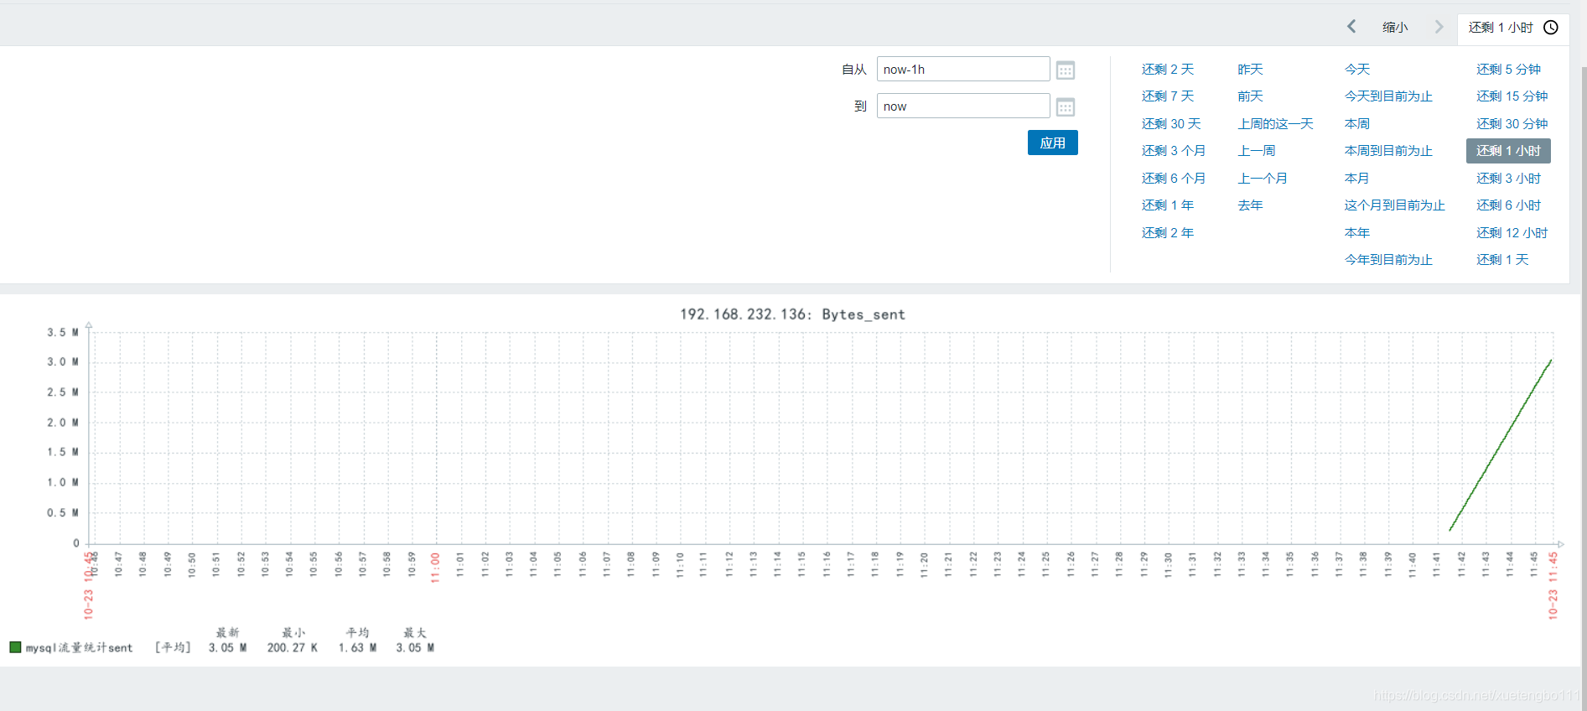The width and height of the screenshot is (1587, 711).
Task: Click the next time period right arrow
Action: coord(1439,27)
